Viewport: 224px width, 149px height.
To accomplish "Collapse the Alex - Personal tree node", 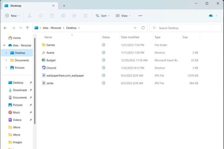I will [4, 45].
